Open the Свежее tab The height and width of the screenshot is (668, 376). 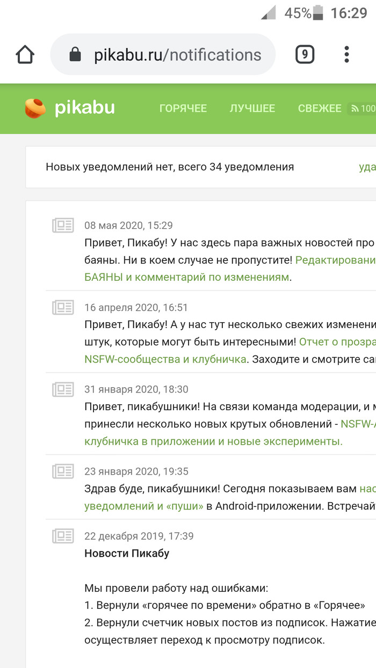(x=320, y=108)
